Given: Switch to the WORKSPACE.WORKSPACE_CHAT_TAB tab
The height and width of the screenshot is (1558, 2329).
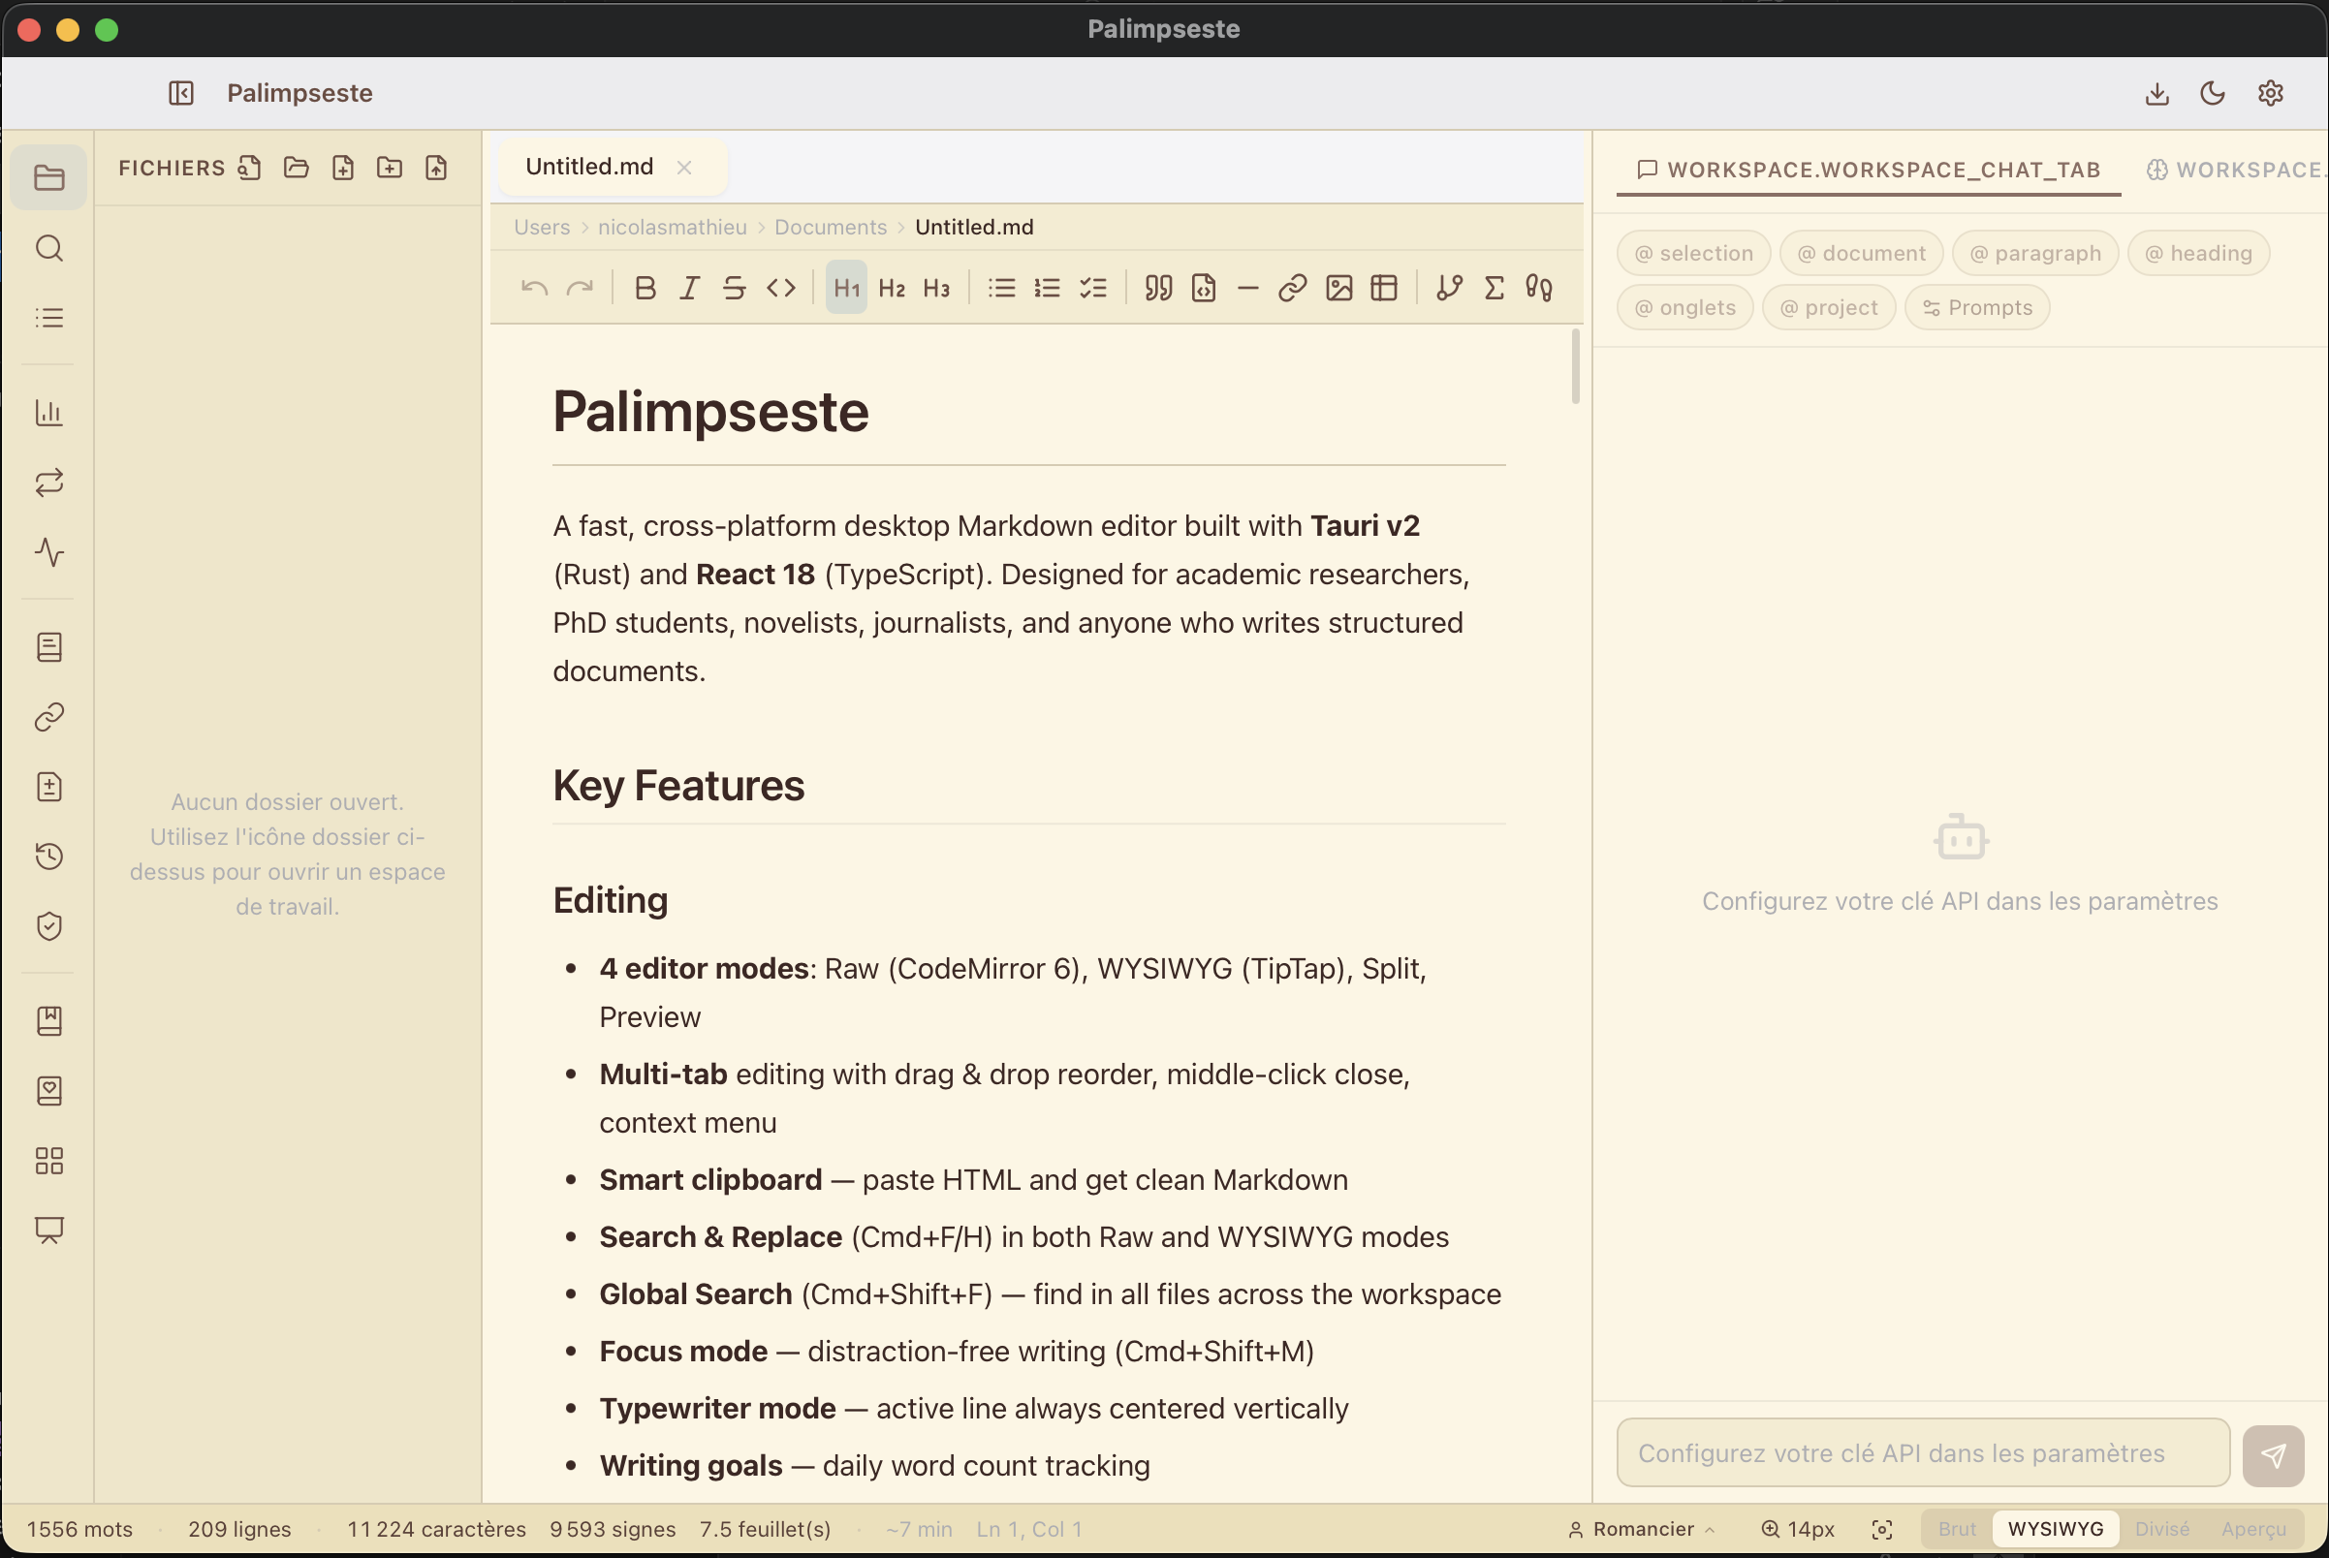Looking at the screenshot, I should (x=1869, y=170).
